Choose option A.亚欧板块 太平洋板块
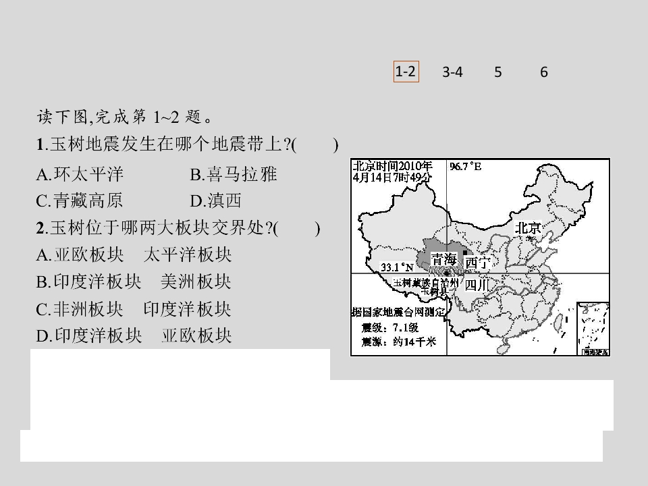This screenshot has width=648, height=486. 134,255
